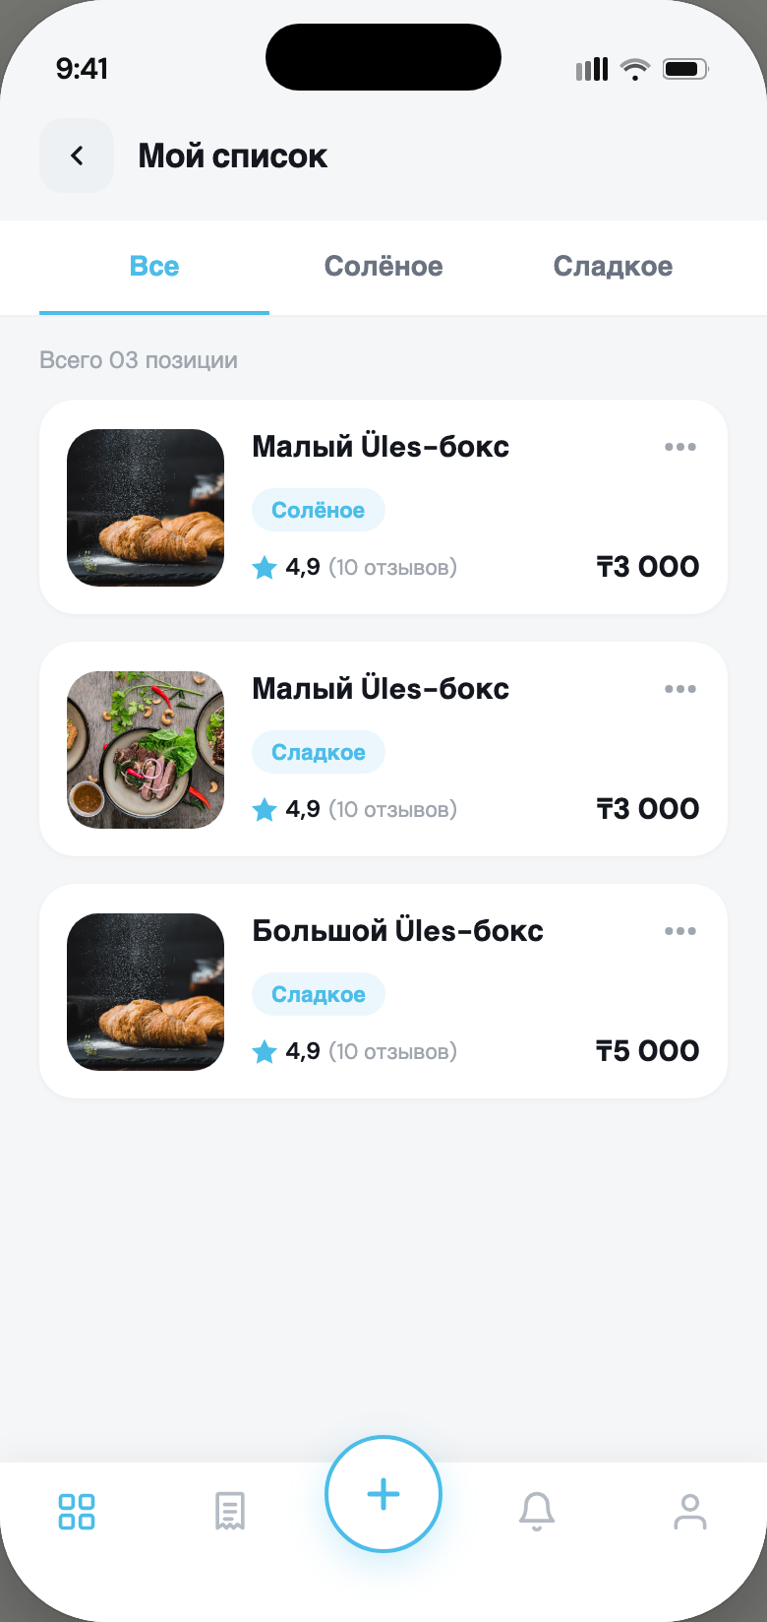Open three-dot menu of the Сладкое Малый Üles-бокс
The width and height of the screenshot is (767, 1622).
[x=680, y=689]
